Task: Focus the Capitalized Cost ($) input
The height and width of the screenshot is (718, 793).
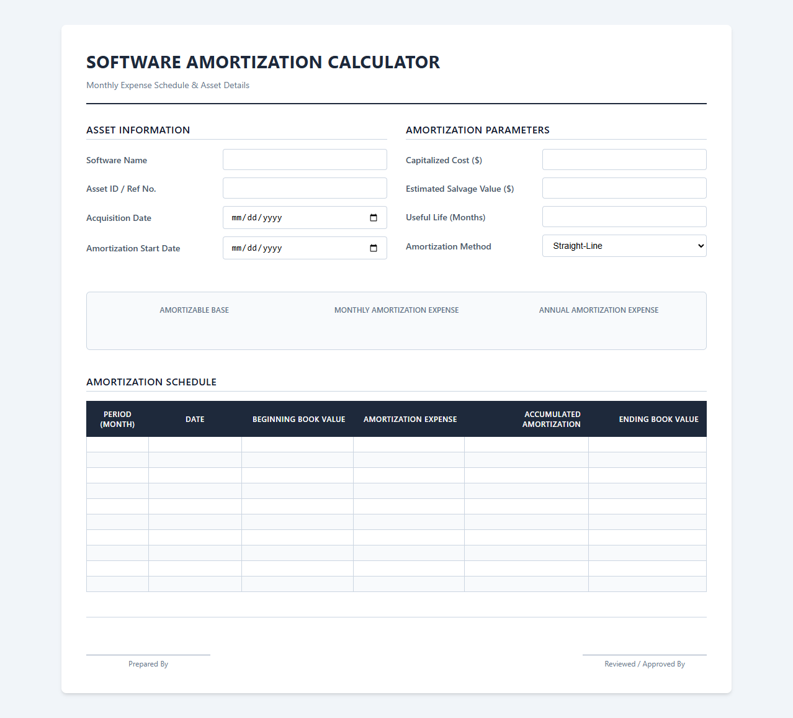Action: (624, 159)
